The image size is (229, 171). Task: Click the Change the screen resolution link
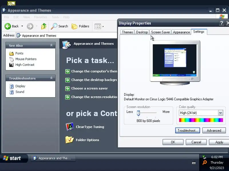click(94, 97)
